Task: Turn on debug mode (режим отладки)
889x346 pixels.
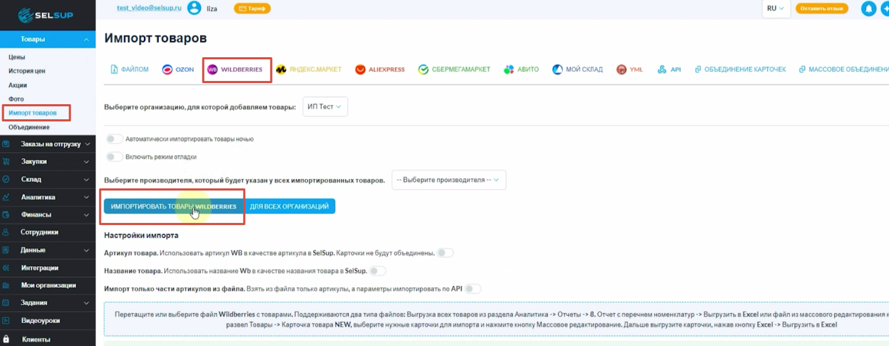Action: point(114,157)
